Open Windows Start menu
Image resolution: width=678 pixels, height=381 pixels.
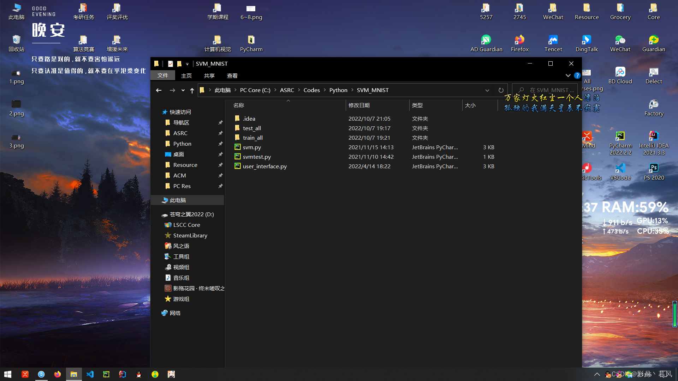click(8, 374)
